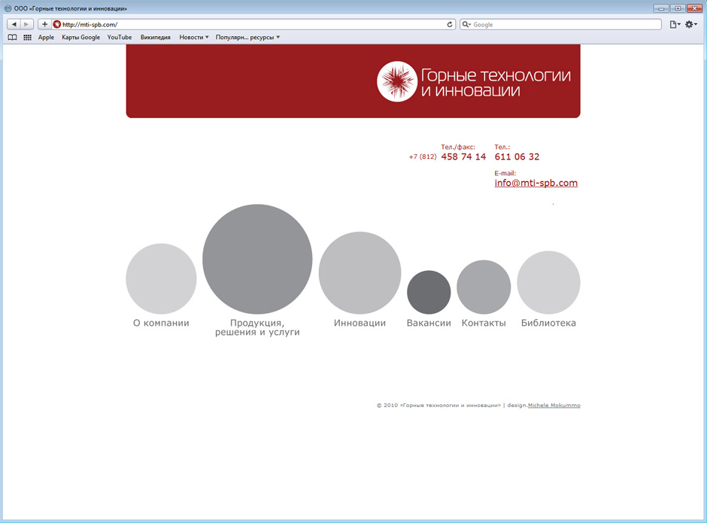Open the settings gear menu
Screen dimensions: 707x523
[x=690, y=24]
